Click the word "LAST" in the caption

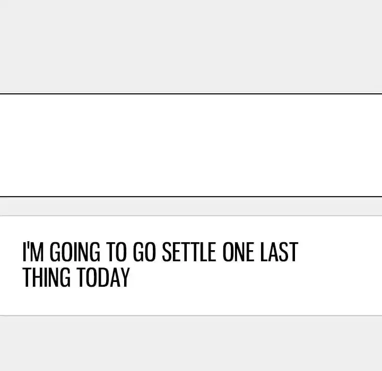279,253
